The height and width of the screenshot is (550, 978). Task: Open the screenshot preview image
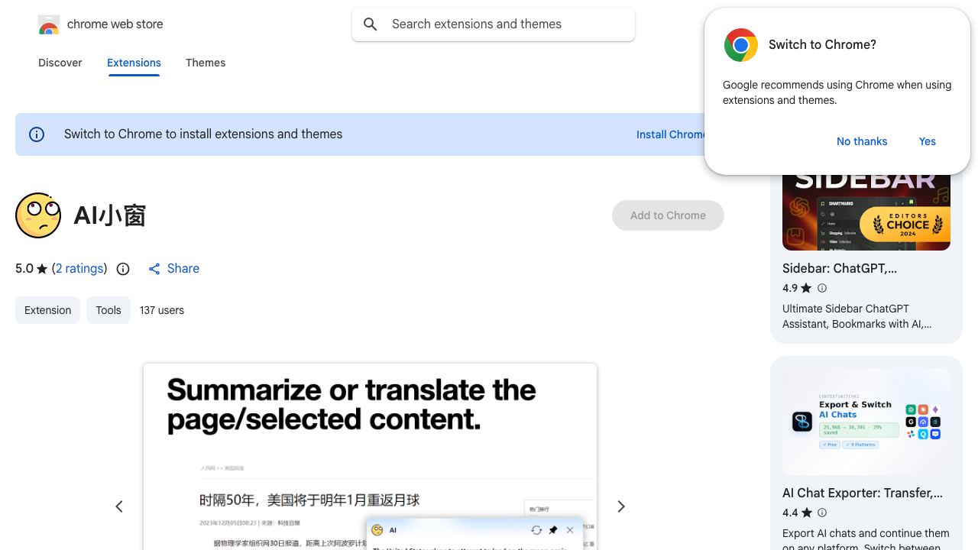point(370,457)
